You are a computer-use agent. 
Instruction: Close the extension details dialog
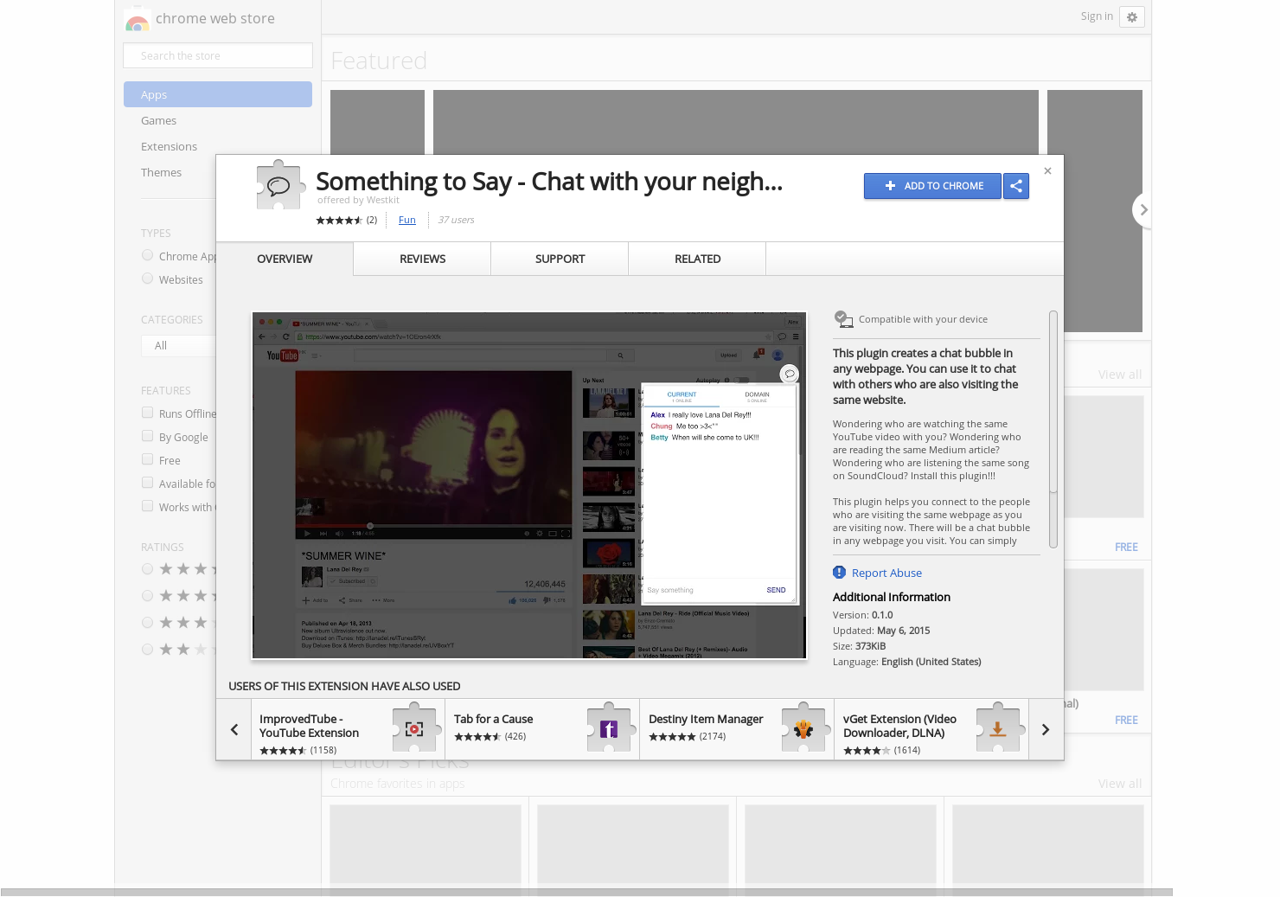tap(1047, 171)
